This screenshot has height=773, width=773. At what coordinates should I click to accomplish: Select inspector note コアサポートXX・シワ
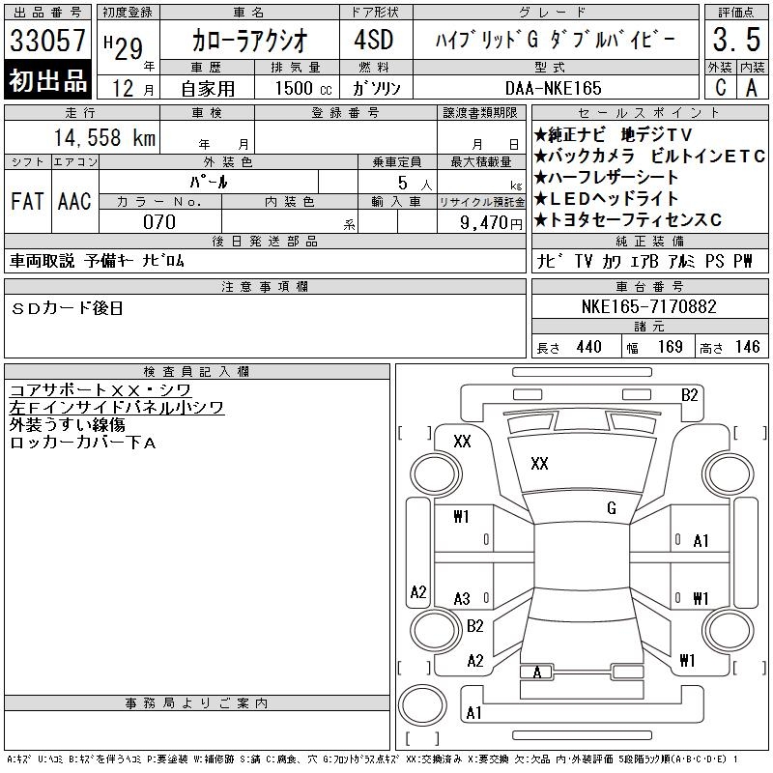100,390
